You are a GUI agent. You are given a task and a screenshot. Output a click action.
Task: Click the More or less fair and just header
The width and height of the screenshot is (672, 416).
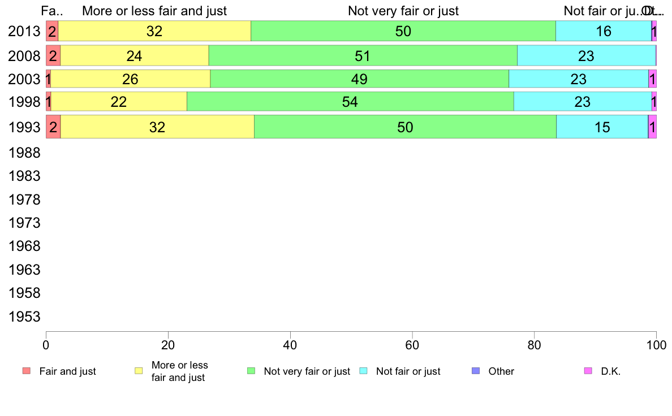154,11
